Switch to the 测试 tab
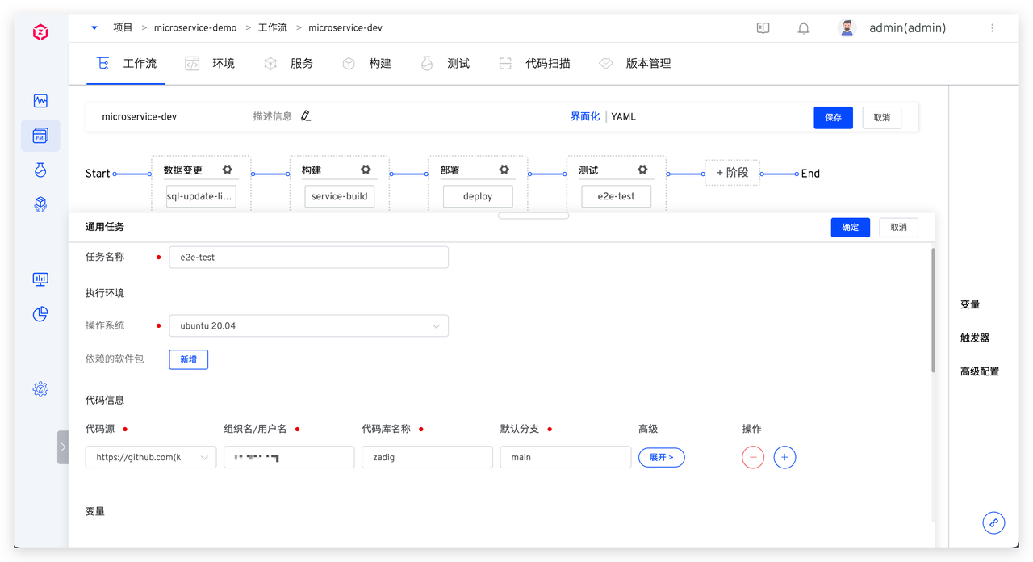Image resolution: width=1033 pixels, height=562 pixels. click(445, 63)
